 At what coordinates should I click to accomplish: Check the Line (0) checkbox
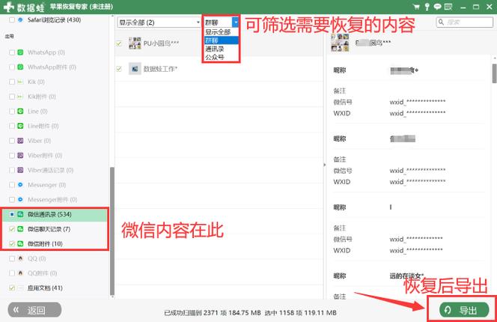coord(12,112)
